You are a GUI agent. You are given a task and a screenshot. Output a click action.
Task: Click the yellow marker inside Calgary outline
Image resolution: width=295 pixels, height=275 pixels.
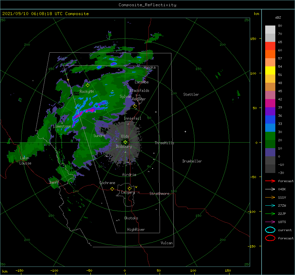(x=129, y=188)
